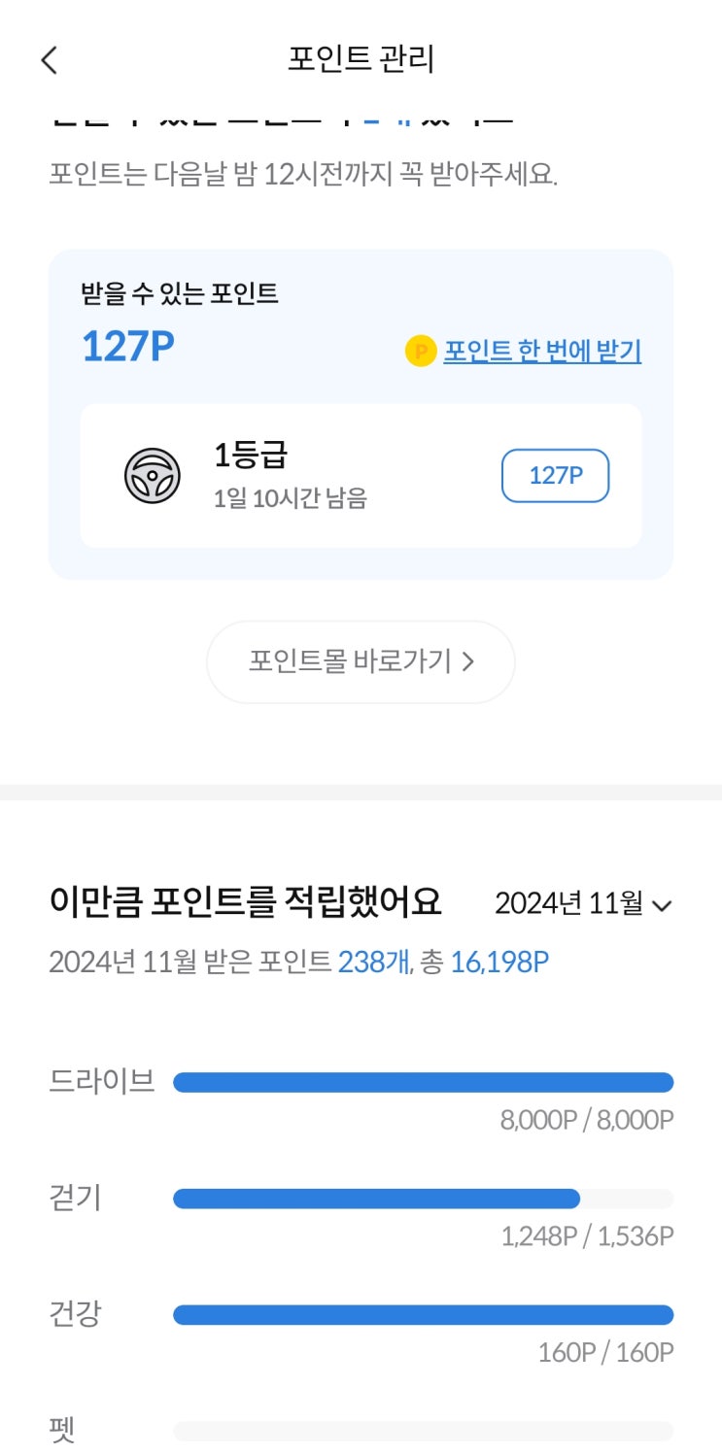Click the steering wheel grade icon
Screen dimensions: 722x1454
pos(153,476)
